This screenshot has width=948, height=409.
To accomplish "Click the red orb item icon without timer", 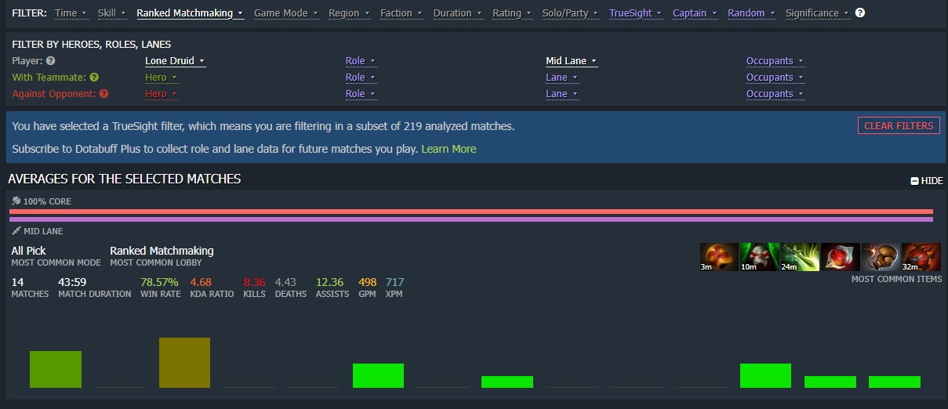I will [x=841, y=257].
